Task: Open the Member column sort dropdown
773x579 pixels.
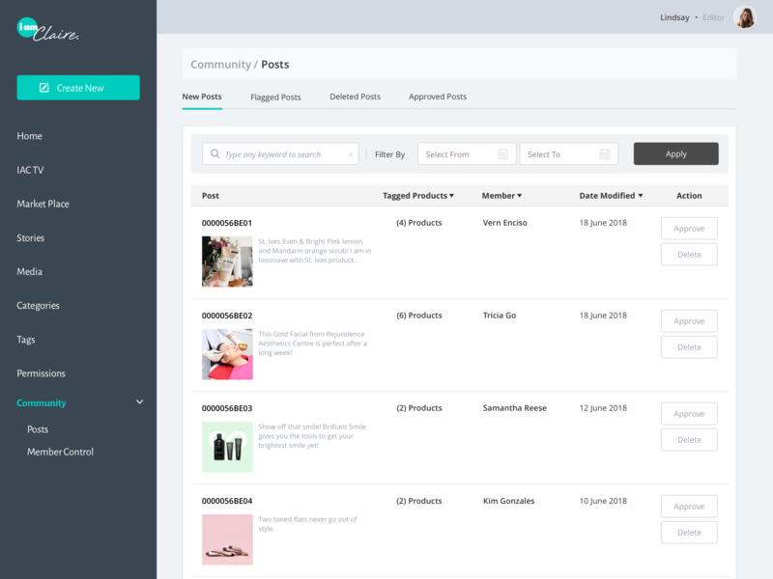Action: [x=521, y=195]
